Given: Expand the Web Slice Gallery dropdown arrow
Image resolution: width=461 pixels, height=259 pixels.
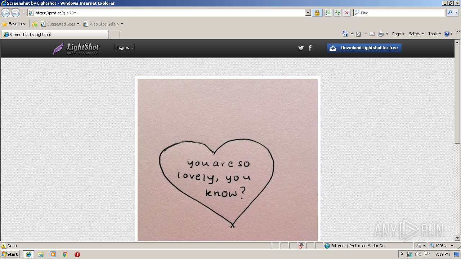Looking at the screenshot, I should [122, 24].
